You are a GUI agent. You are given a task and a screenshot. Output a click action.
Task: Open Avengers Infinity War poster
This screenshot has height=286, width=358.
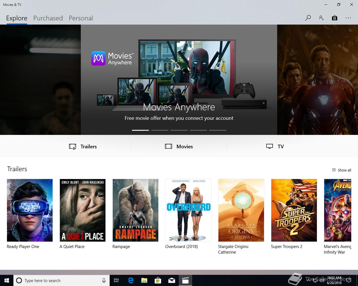point(338,210)
